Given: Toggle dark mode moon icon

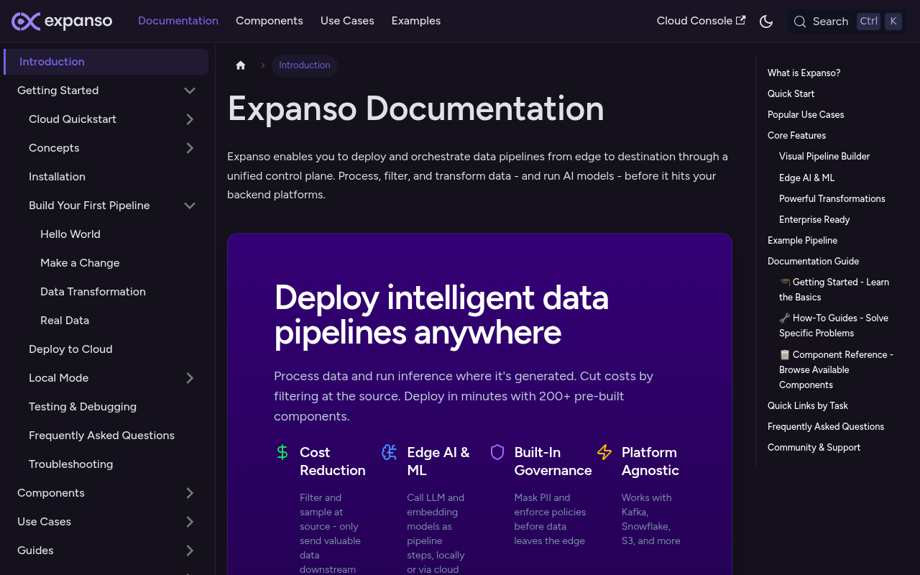Looking at the screenshot, I should tap(766, 22).
